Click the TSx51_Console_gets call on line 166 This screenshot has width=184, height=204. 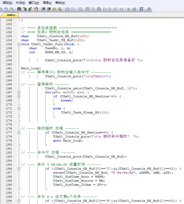point(91,88)
